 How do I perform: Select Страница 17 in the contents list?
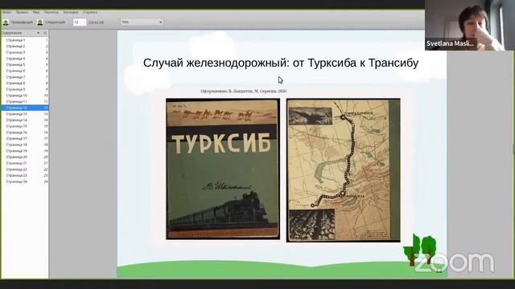point(25,139)
